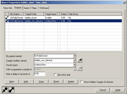Click the Enable target input cell

[51, 18]
